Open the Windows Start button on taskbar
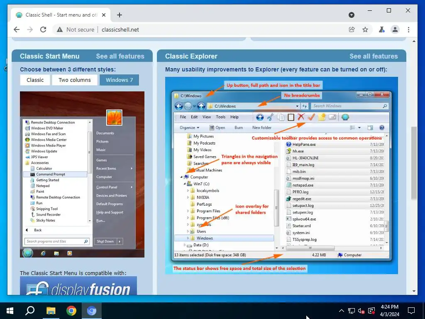The height and width of the screenshot is (319, 425). click(x=10, y=311)
